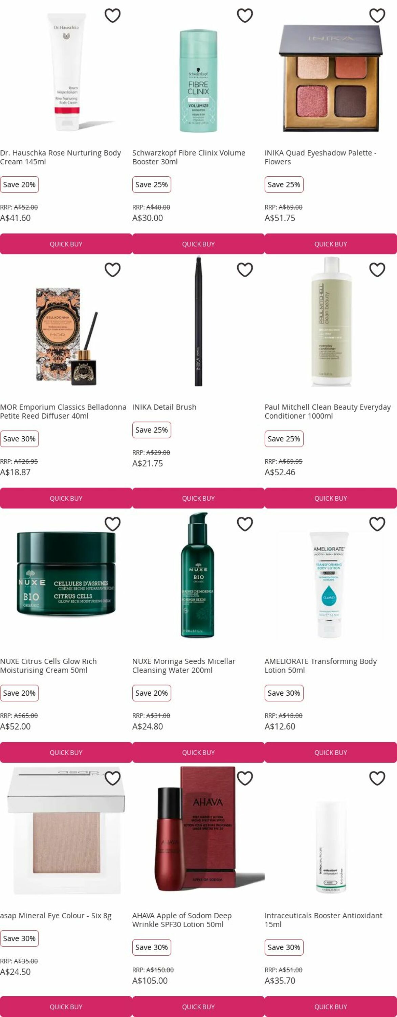Quick buy Paul Mitchell Everyday Conditioner 1000ml
The width and height of the screenshot is (397, 1017).
(331, 498)
